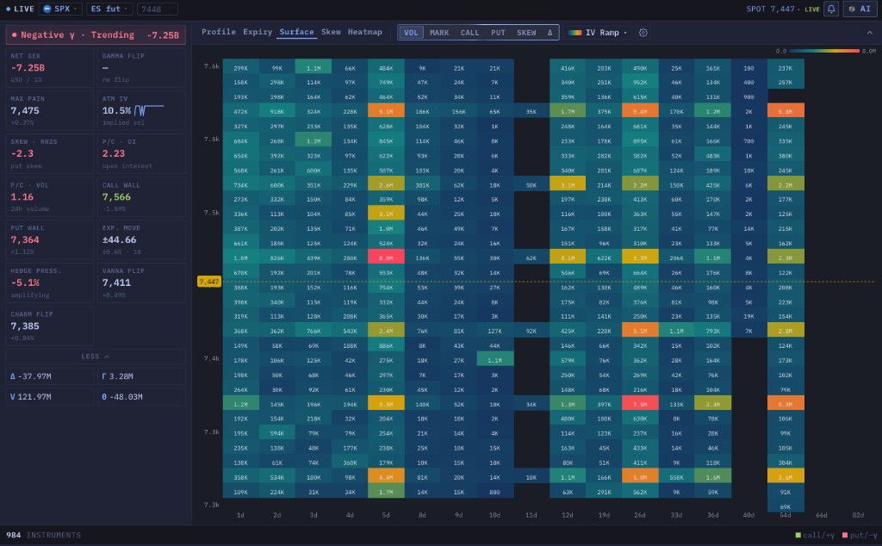Click the green 1.1M cell in the 10d column
Viewport: 882px width, 546px height.
coord(495,360)
